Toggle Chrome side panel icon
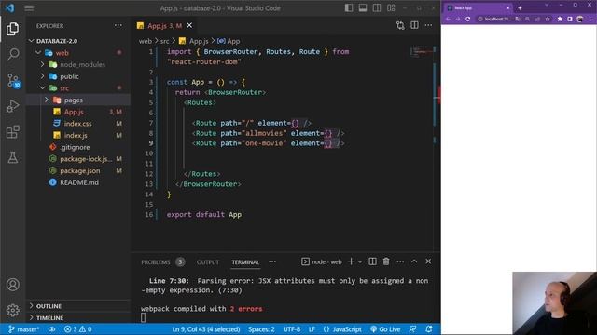The height and width of the screenshot is (335, 597). 570,19
